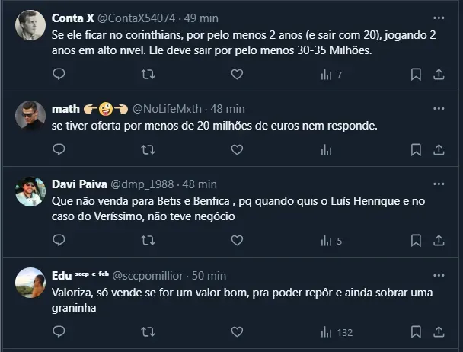
Task: Retweet math's post
Action: pos(148,149)
